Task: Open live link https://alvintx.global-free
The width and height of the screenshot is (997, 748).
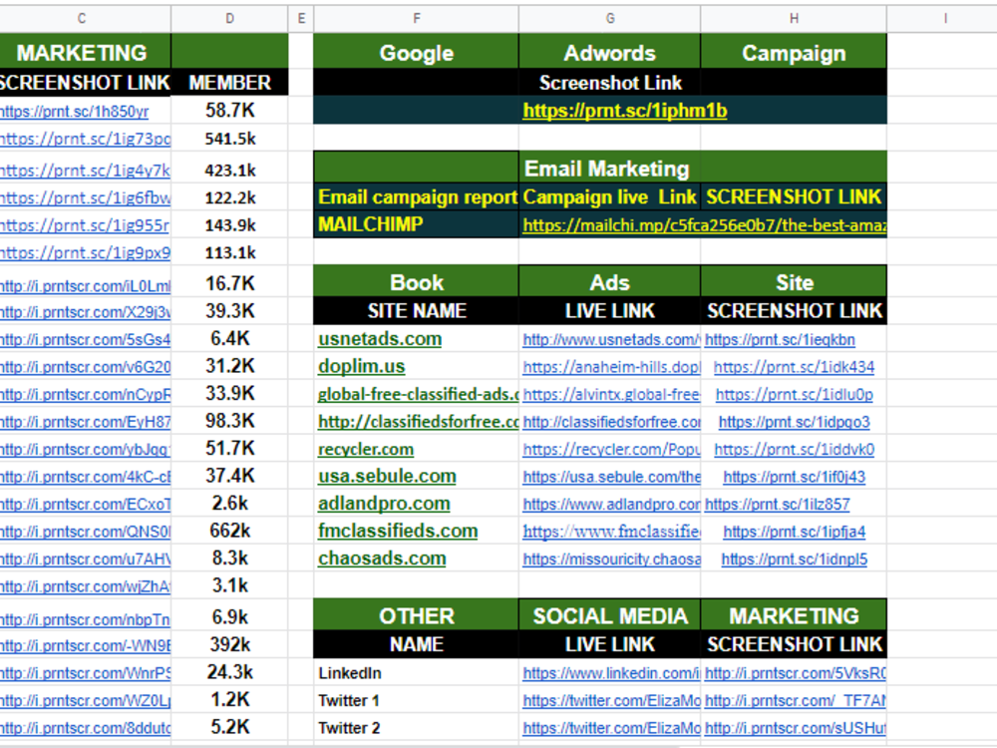Action: (611, 395)
